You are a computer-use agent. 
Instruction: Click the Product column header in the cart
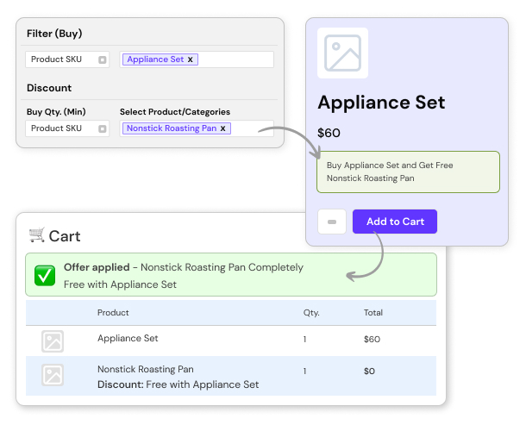(x=113, y=313)
